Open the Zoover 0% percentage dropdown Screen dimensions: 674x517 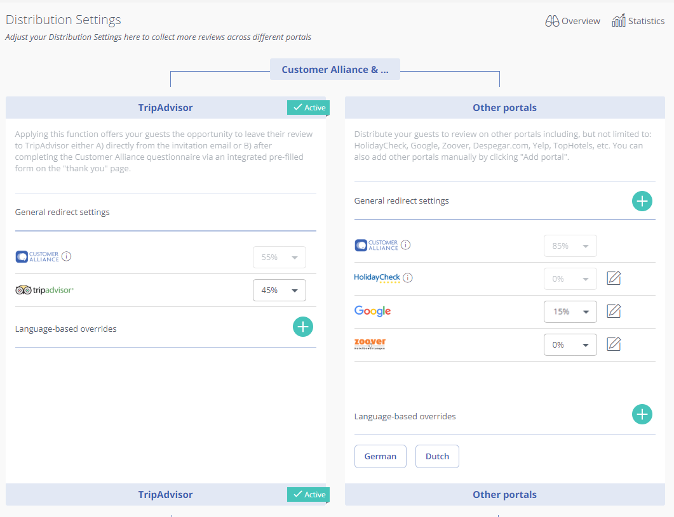coord(570,345)
